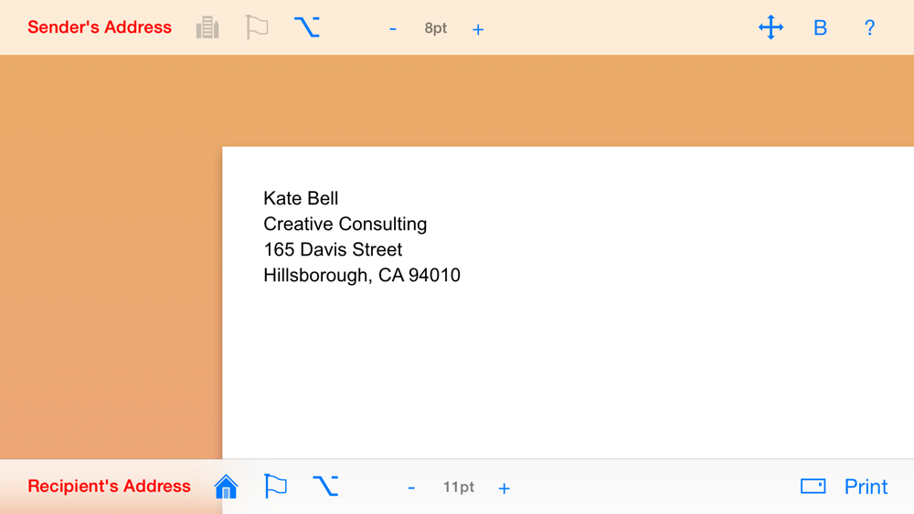Select recipient's home address house icon
This screenshot has height=514, width=914.
[x=226, y=486]
